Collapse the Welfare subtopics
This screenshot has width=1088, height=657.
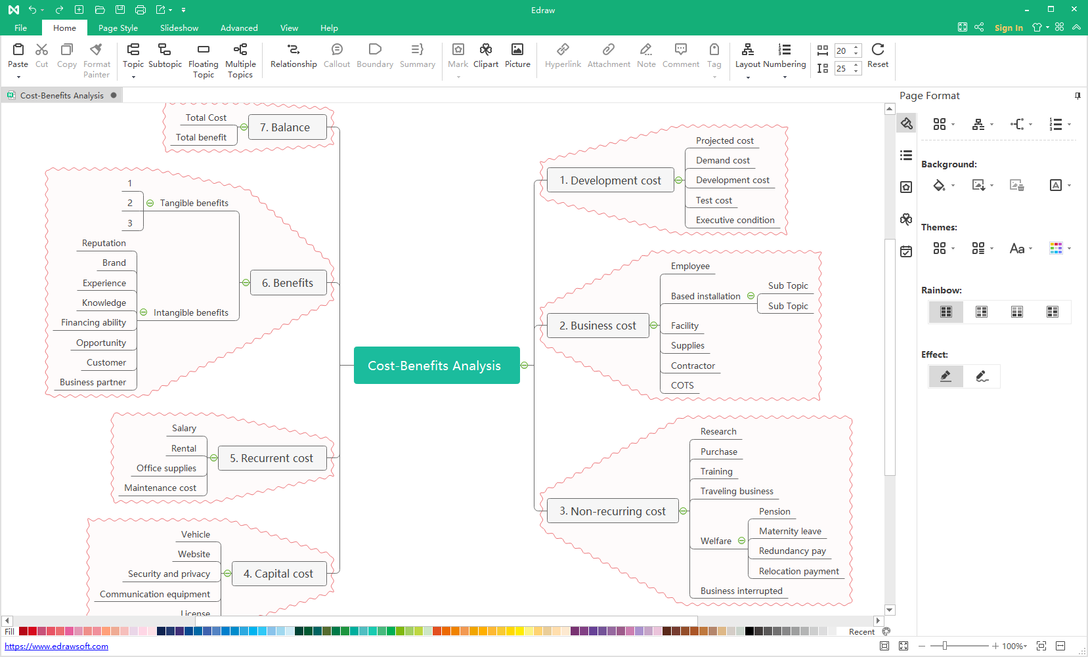click(741, 541)
